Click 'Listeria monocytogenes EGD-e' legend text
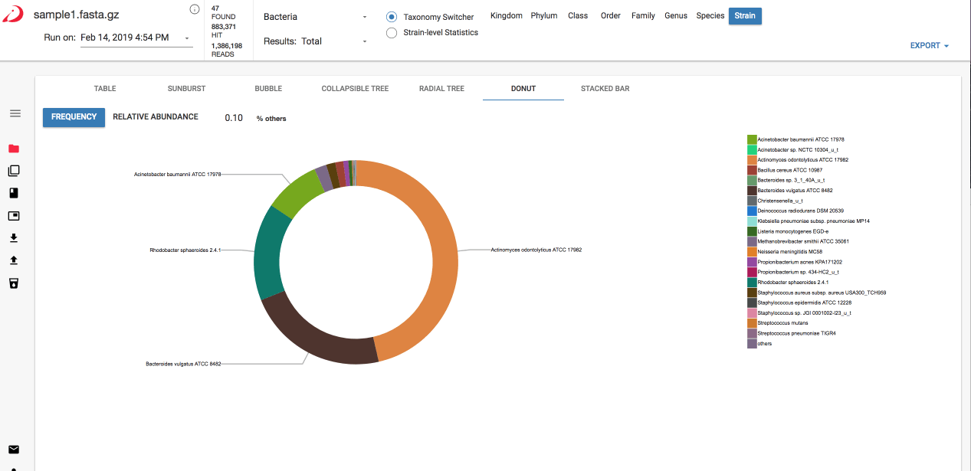Screen dimensions: 971x471 point(792,231)
